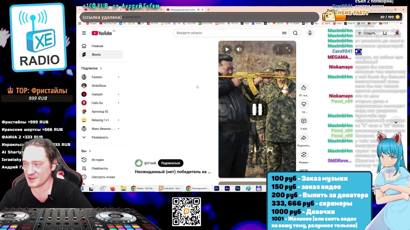Click the pause overlay on the video
This screenshot has height=230, width=410.
(257, 109)
